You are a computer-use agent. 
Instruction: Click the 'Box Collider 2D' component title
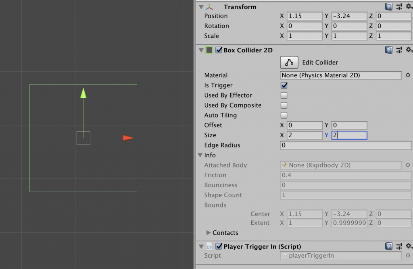[x=248, y=50]
